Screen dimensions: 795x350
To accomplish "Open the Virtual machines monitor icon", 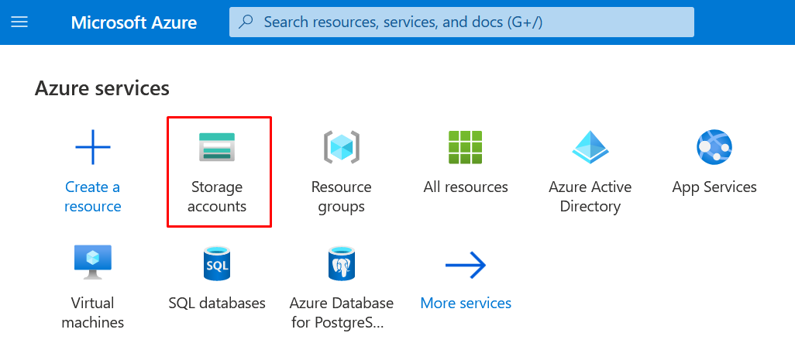I will point(93,262).
